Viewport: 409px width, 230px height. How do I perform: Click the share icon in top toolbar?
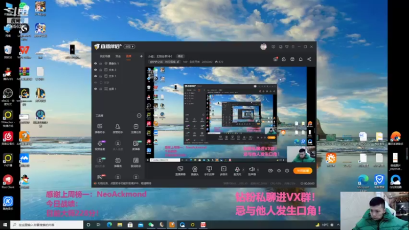click(x=309, y=59)
